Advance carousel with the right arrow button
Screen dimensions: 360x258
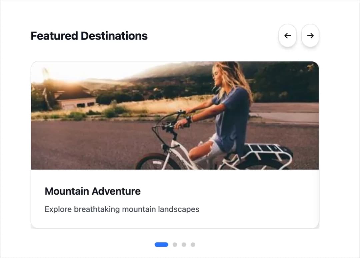(x=310, y=36)
